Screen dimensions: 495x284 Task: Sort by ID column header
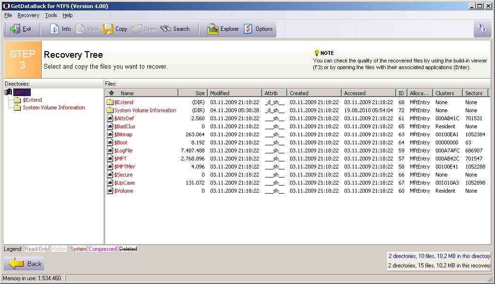[401, 93]
